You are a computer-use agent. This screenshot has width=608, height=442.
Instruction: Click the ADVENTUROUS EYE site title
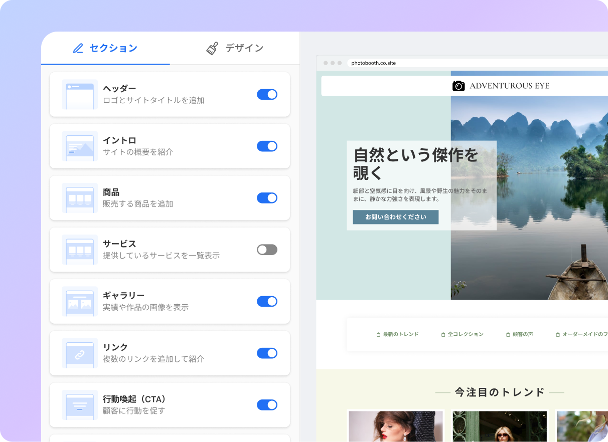[509, 86]
